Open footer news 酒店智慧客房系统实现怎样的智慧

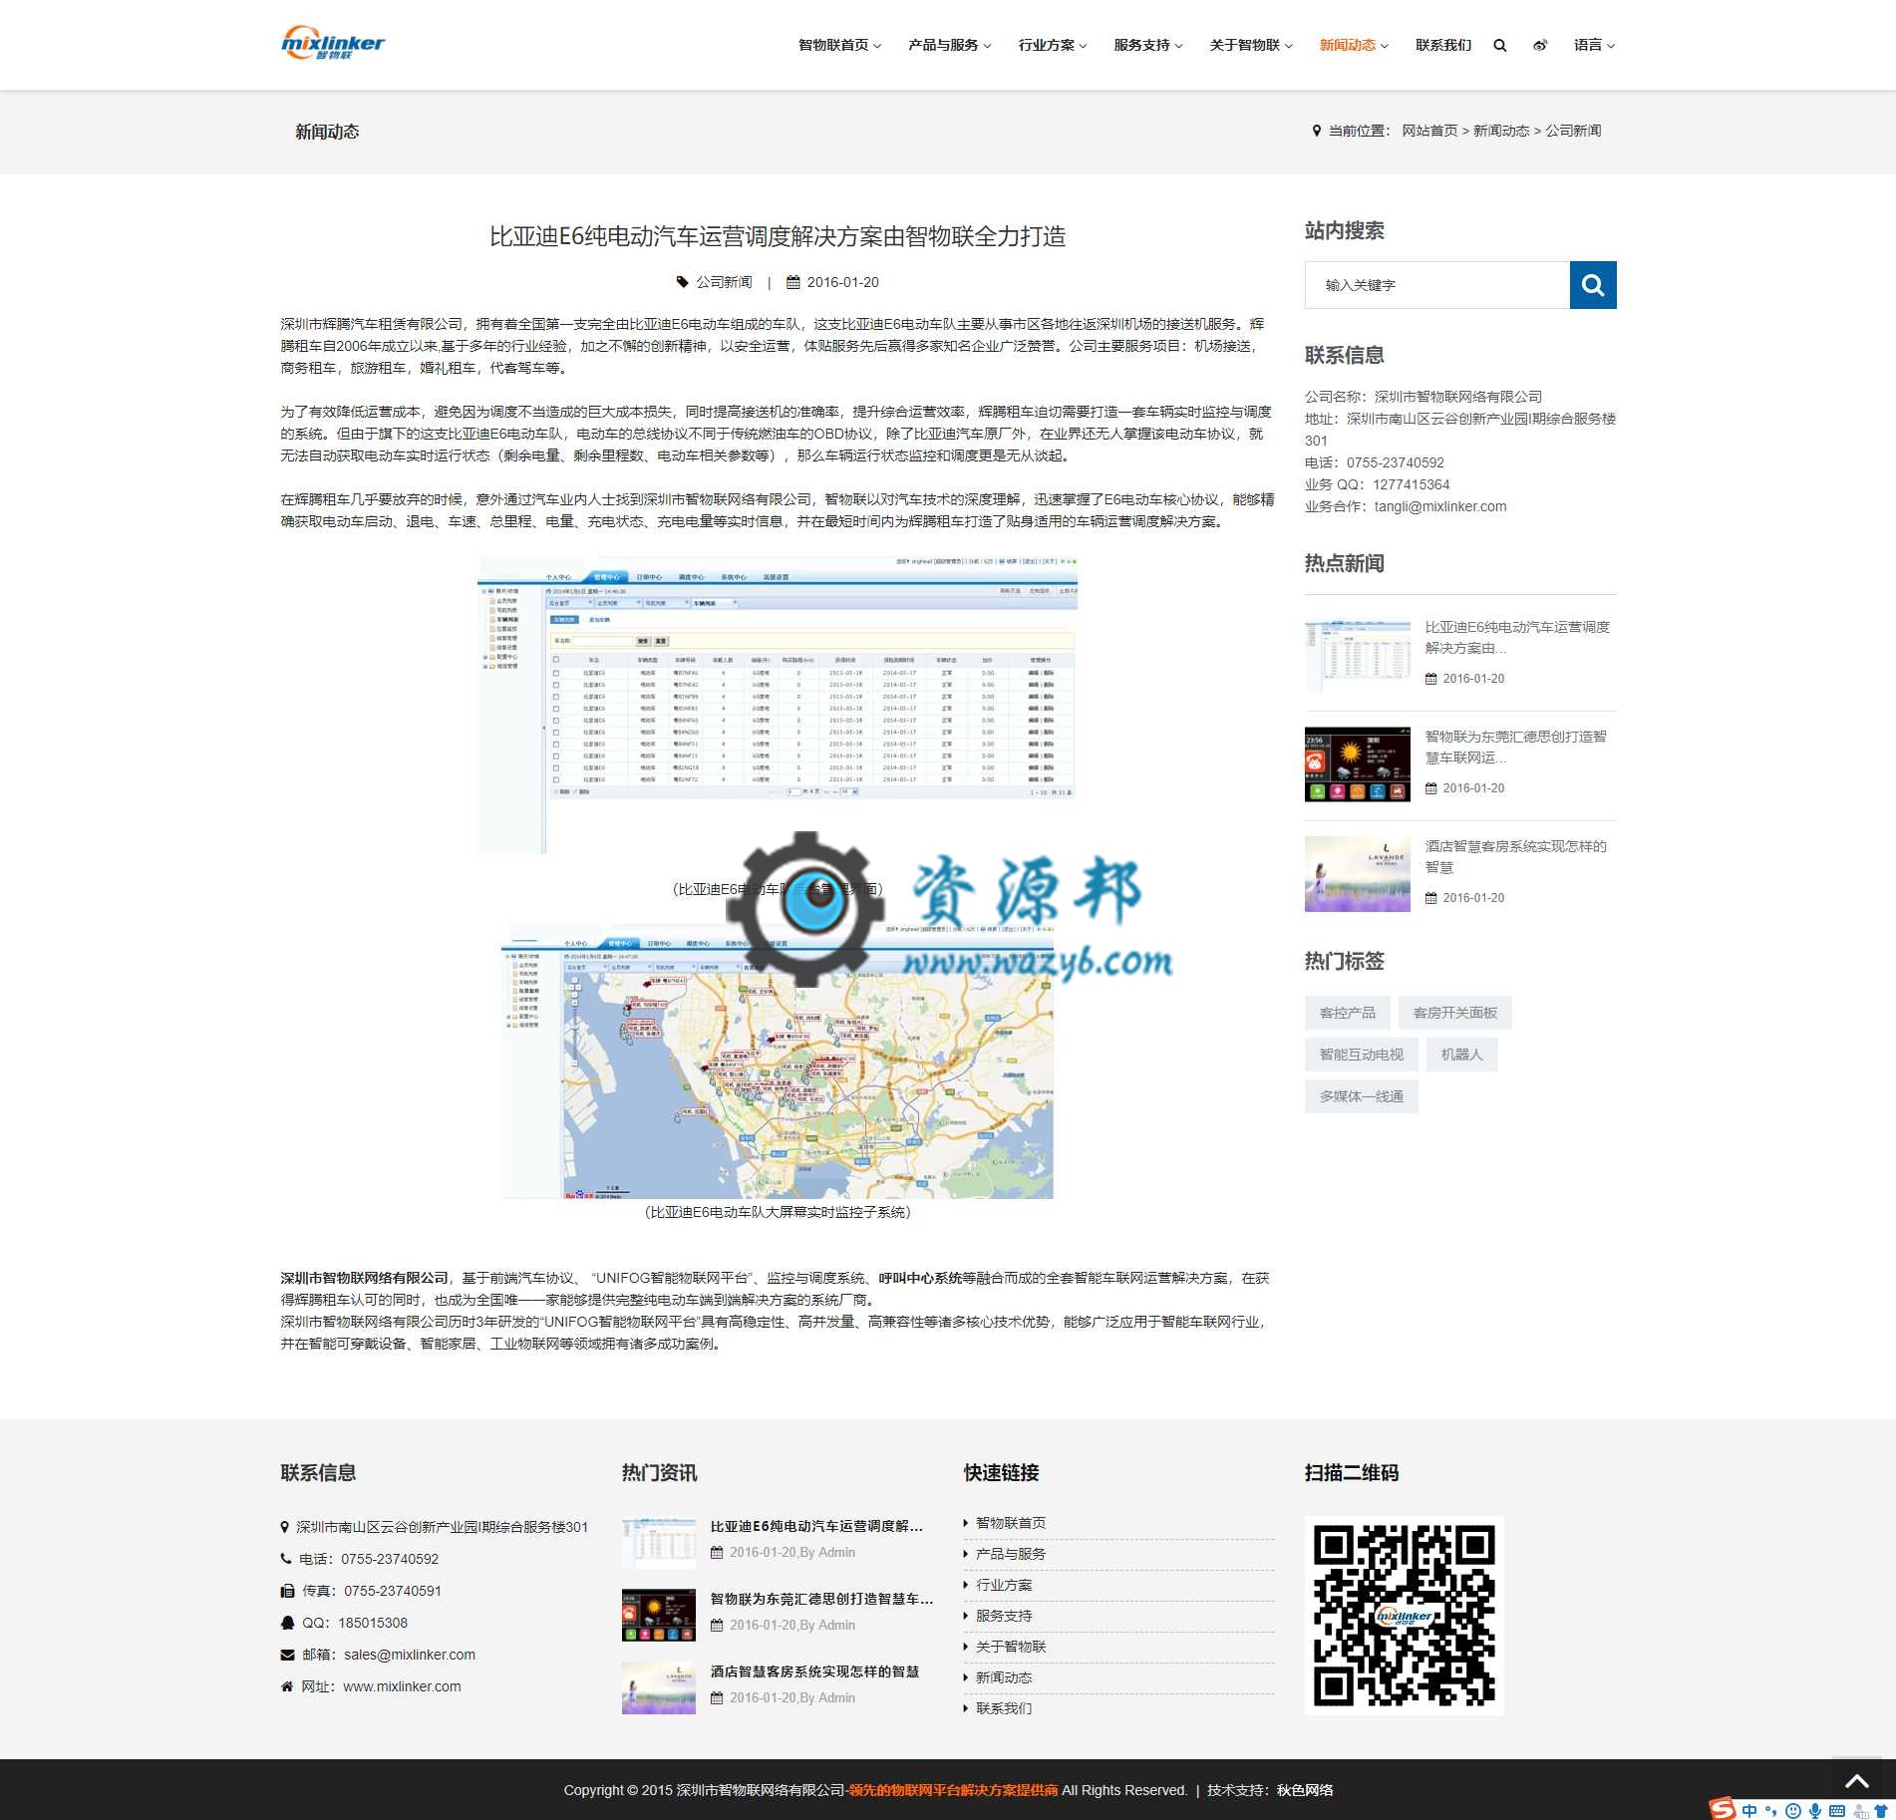[814, 1671]
